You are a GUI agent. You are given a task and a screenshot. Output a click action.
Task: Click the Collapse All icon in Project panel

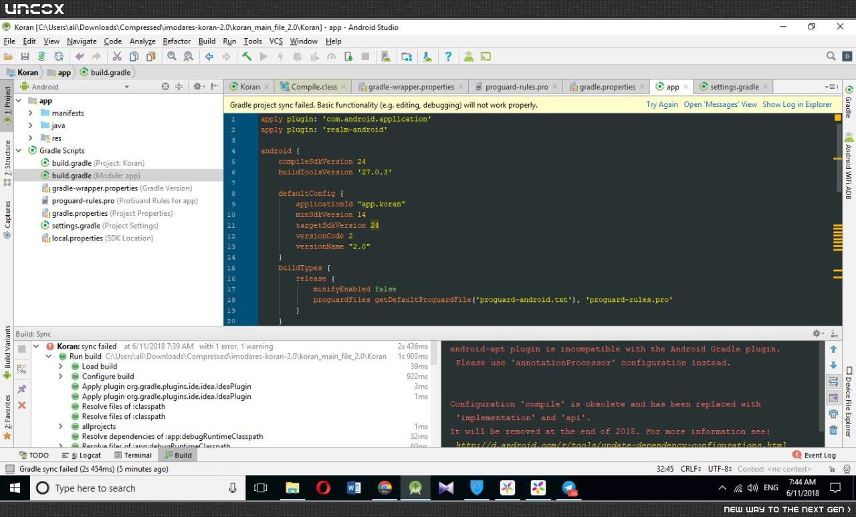pyautogui.click(x=179, y=86)
